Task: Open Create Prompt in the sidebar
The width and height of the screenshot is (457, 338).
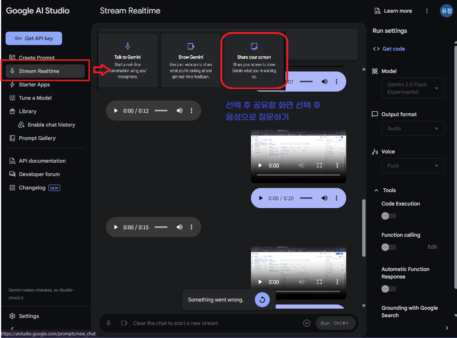Action: pyautogui.click(x=36, y=58)
